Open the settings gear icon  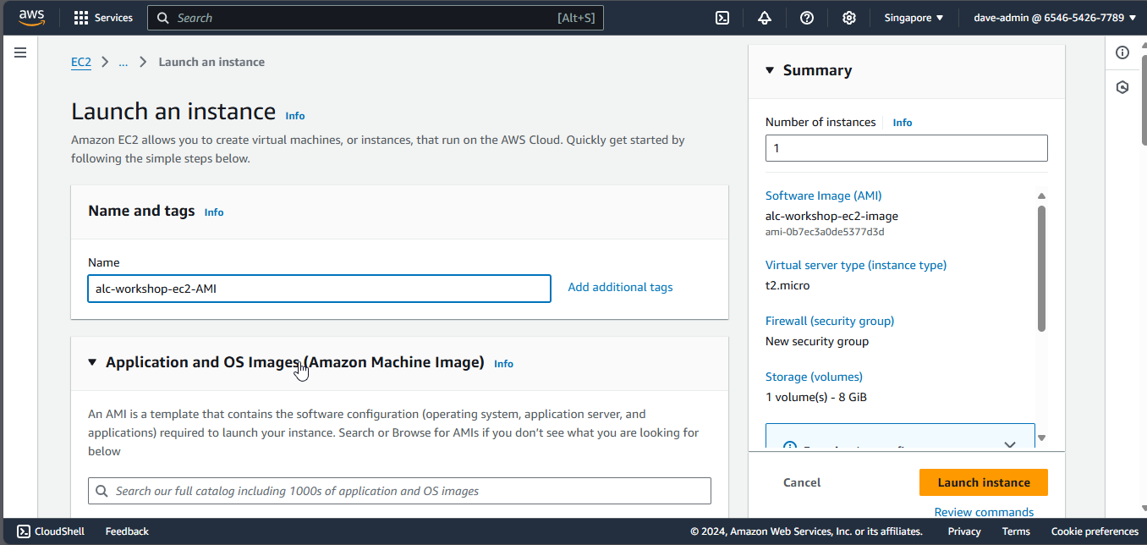point(849,18)
